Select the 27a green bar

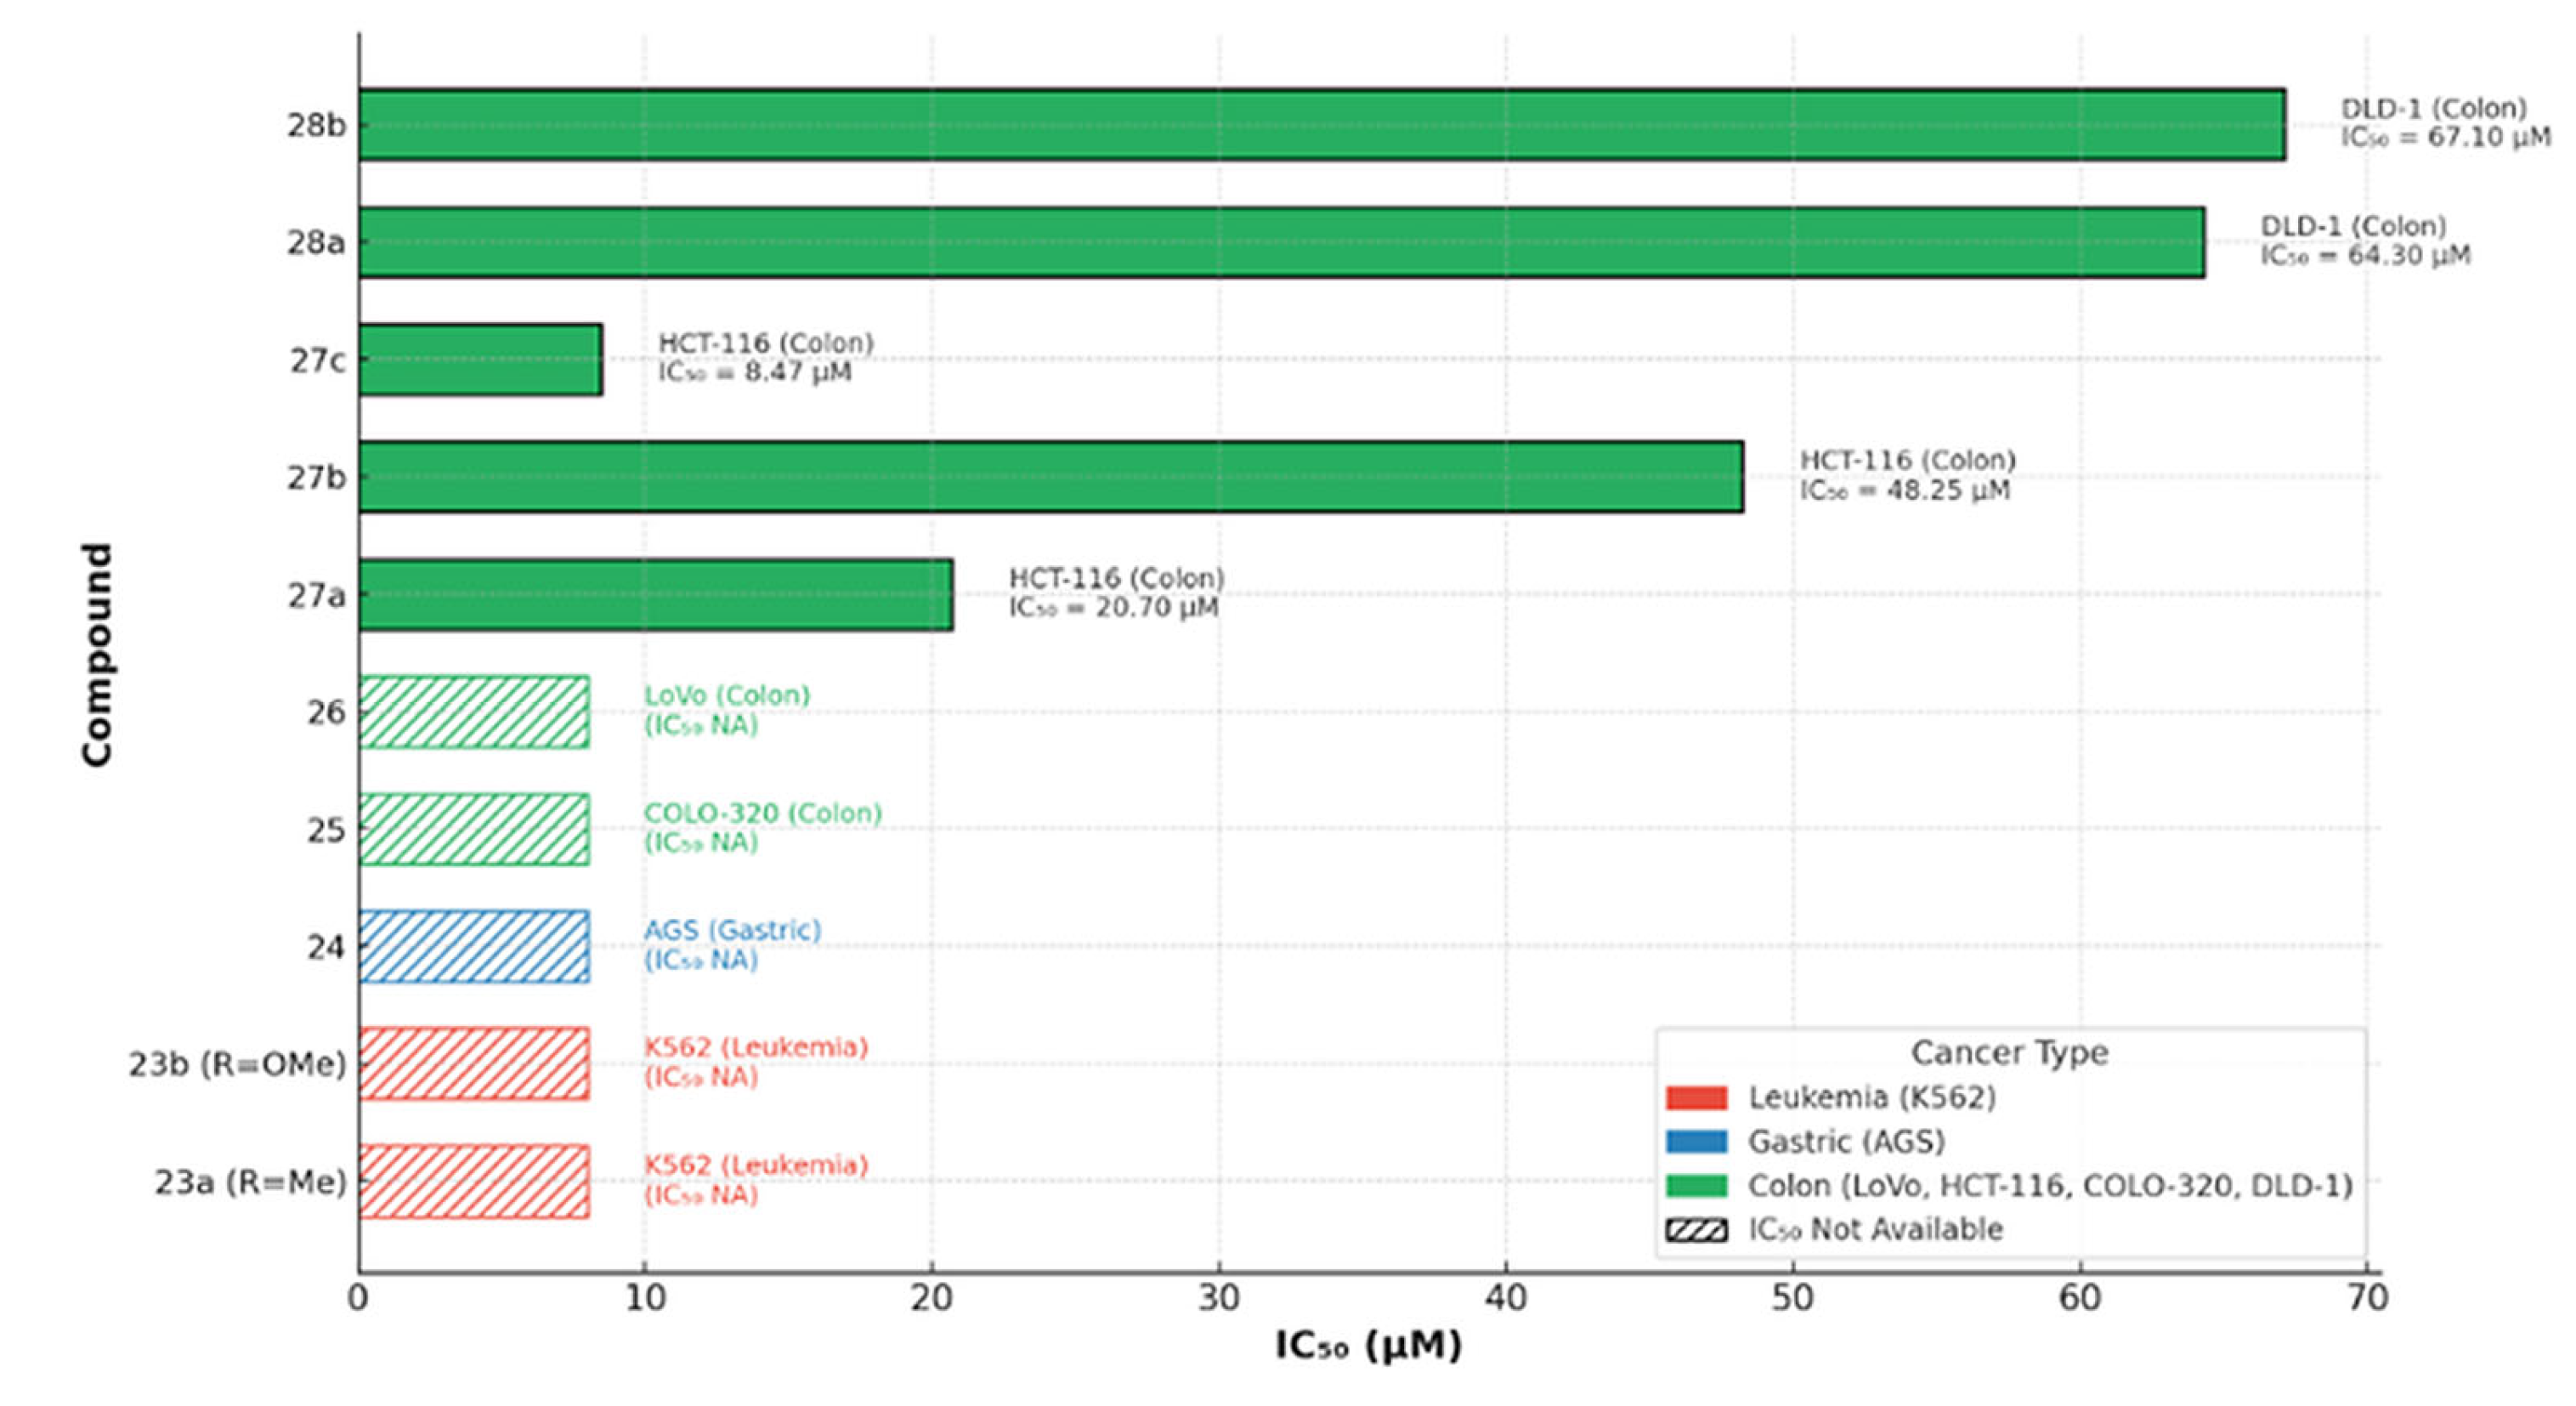[655, 595]
